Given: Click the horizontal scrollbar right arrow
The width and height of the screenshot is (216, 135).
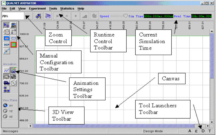Looking at the screenshot, I should coord(208,126).
